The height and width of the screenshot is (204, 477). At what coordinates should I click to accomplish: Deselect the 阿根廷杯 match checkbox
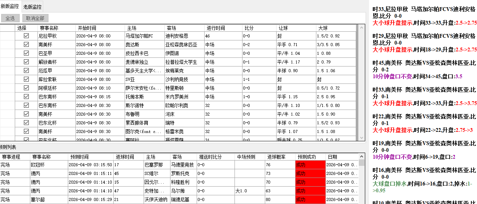(x=26, y=88)
